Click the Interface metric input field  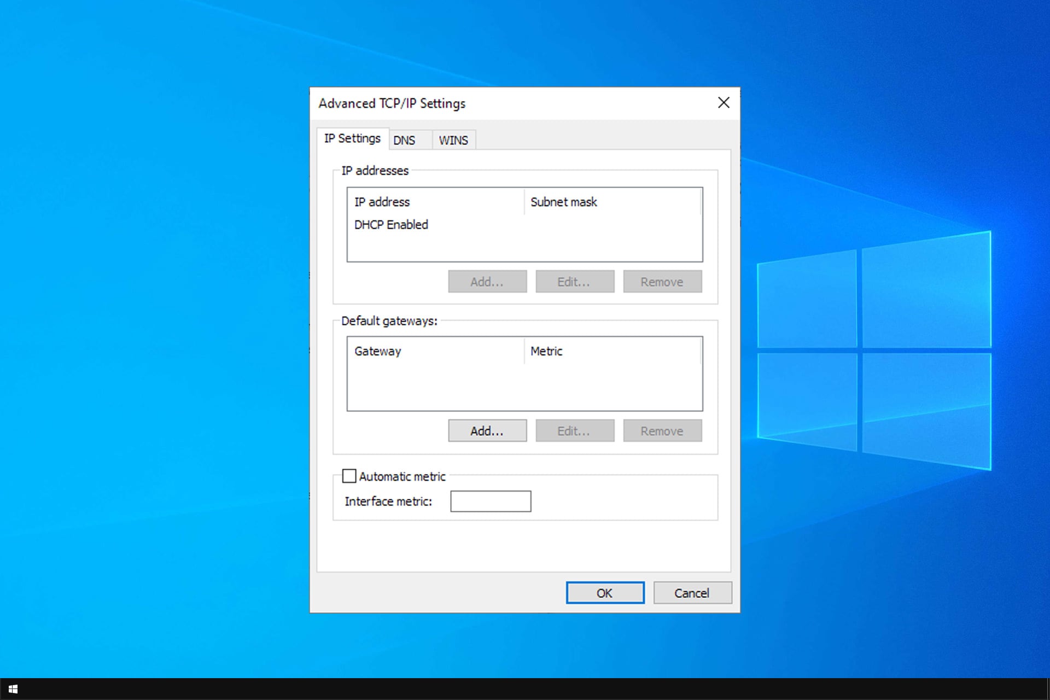pos(490,501)
